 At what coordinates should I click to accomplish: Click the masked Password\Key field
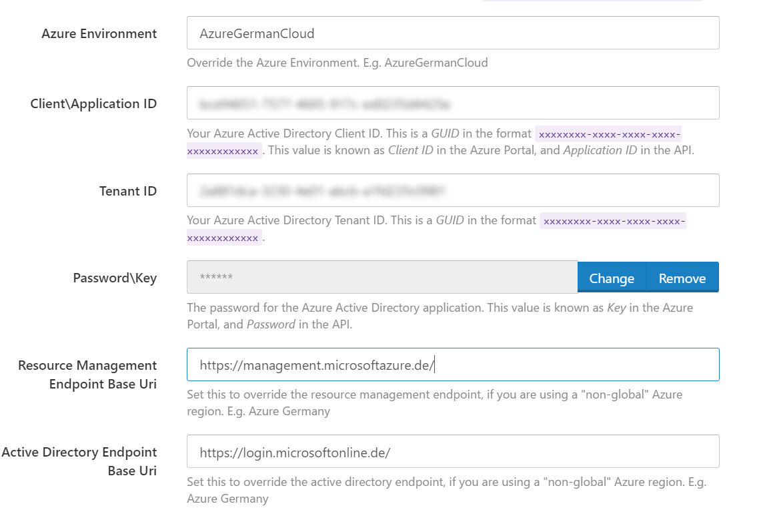[380, 277]
